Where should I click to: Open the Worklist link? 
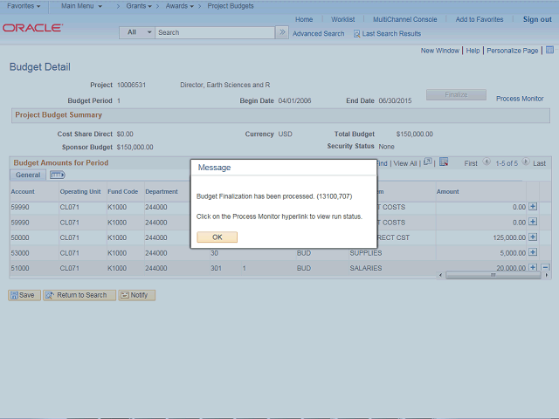(342, 19)
